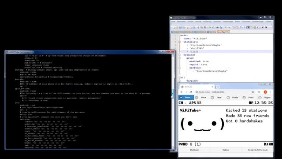Open the Fenster menu in Notepad++

click(268, 22)
